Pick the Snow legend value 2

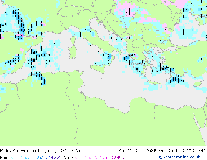90,157
